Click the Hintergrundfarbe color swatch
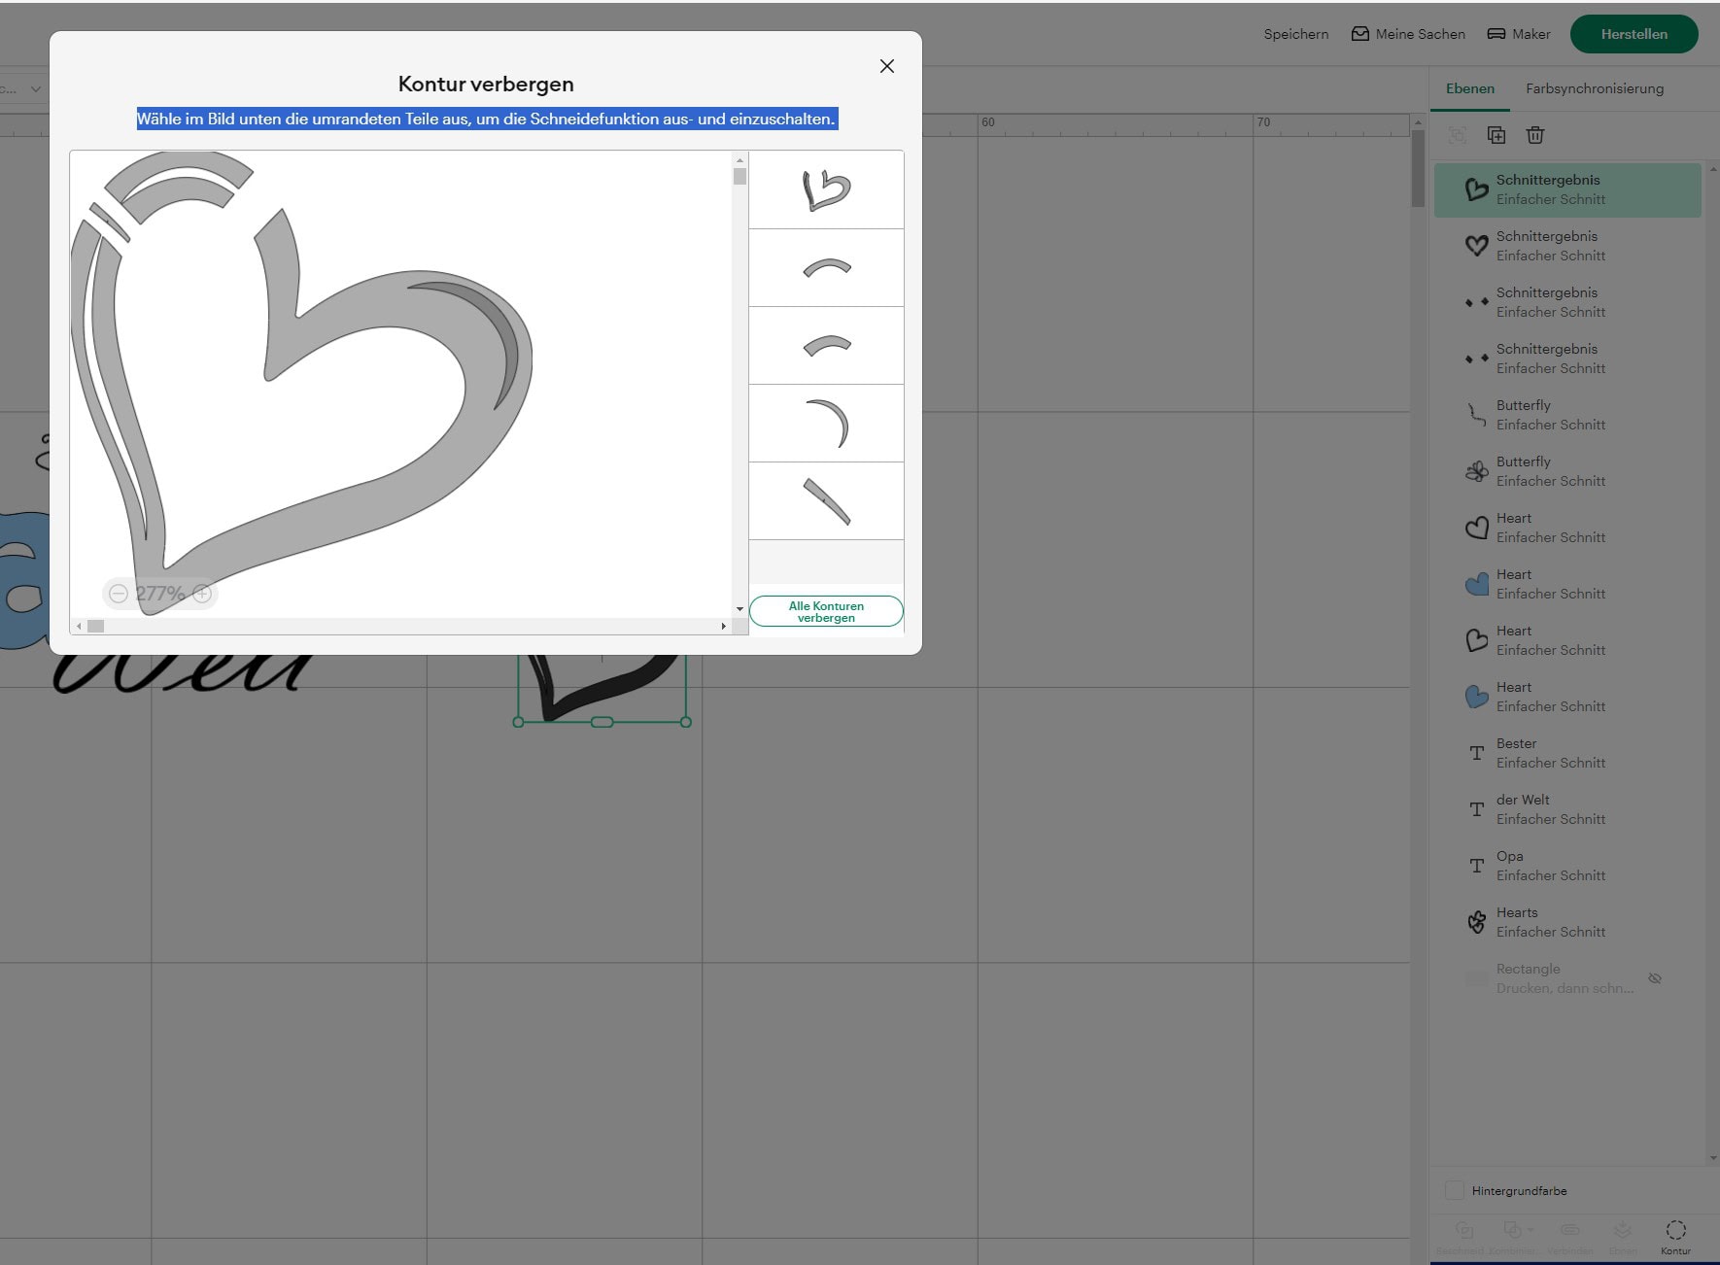This screenshot has height=1265, width=1720. point(1455,1190)
